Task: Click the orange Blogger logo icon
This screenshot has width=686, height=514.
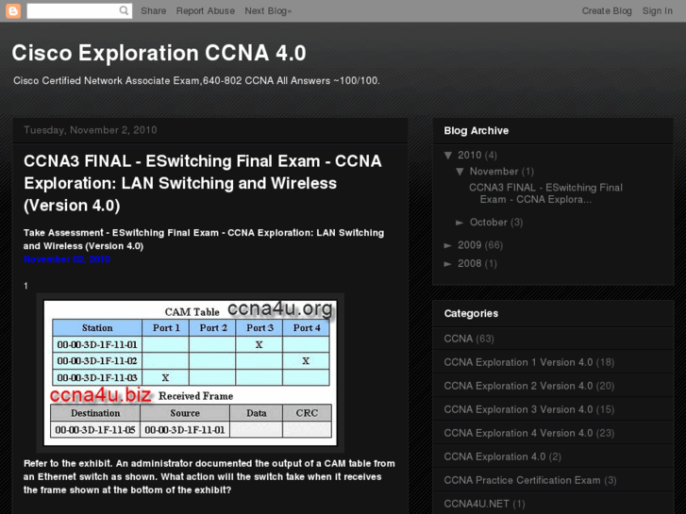Action: 12,11
